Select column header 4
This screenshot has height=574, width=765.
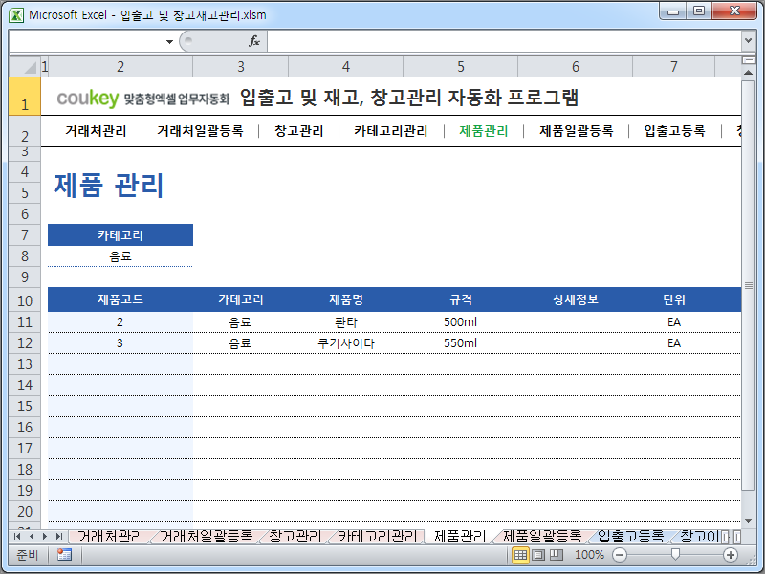click(x=345, y=67)
